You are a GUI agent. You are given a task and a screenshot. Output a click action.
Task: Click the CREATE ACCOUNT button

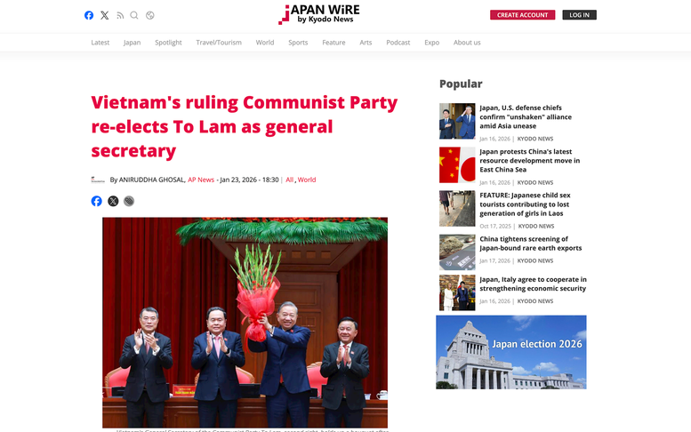(x=522, y=15)
